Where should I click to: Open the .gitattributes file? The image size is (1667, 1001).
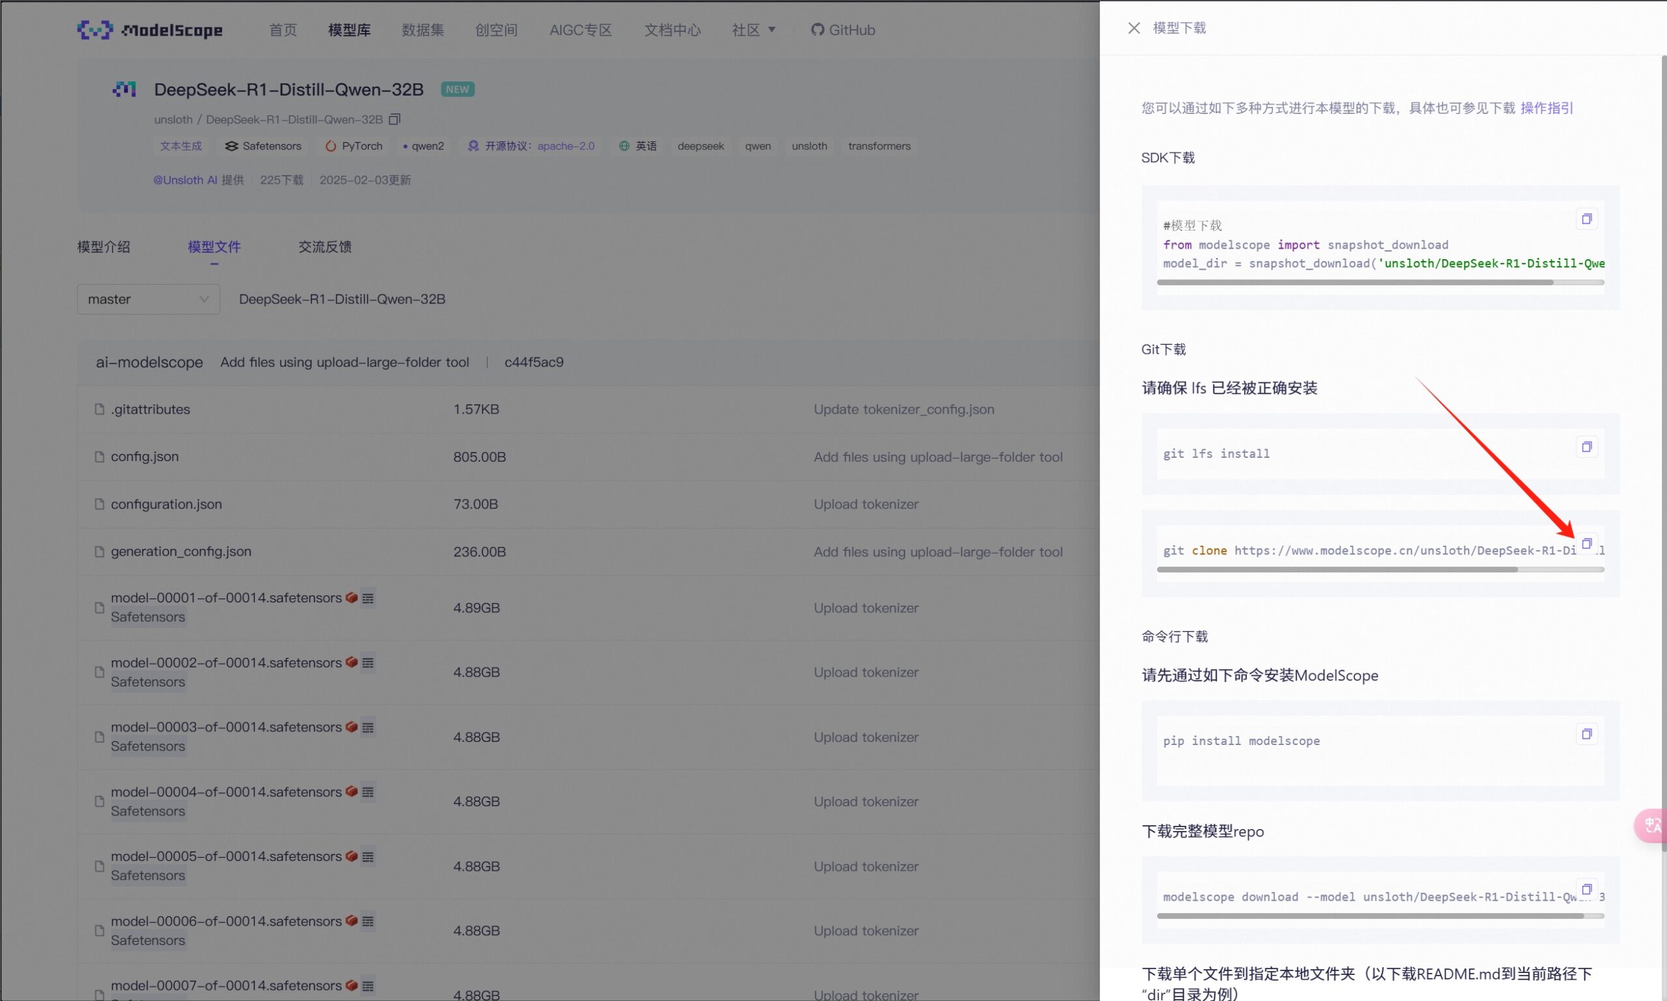[150, 410]
